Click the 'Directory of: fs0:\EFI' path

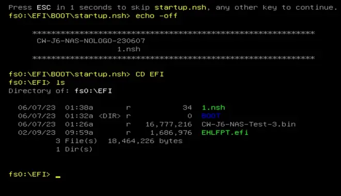click(60, 91)
